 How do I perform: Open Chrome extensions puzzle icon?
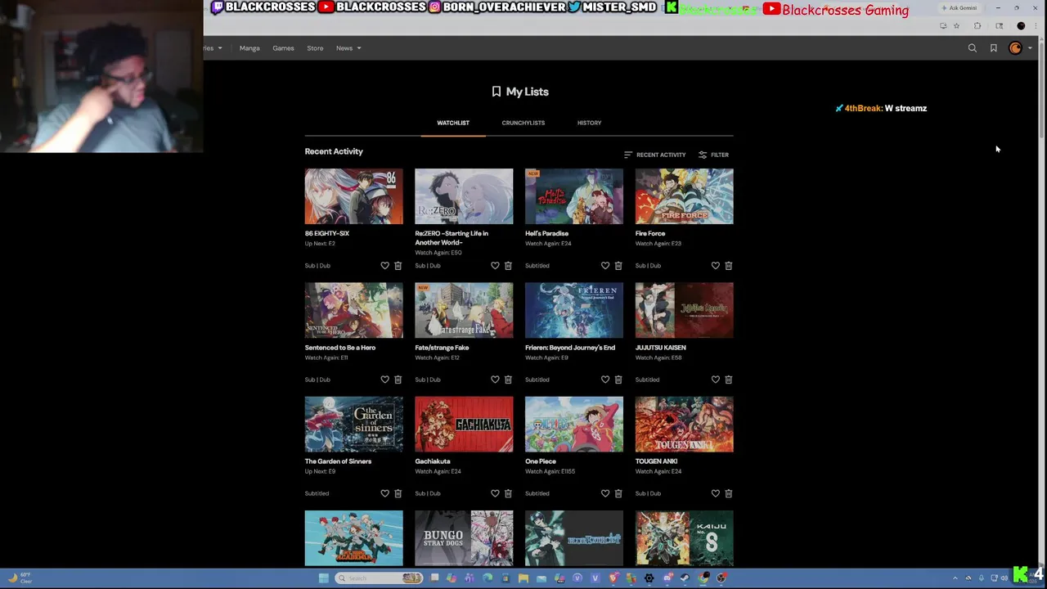(x=977, y=26)
